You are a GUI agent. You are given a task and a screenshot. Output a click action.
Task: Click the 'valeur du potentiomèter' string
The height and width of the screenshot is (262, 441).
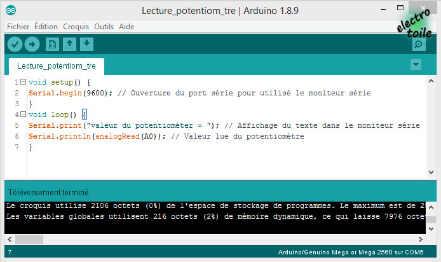tap(149, 125)
